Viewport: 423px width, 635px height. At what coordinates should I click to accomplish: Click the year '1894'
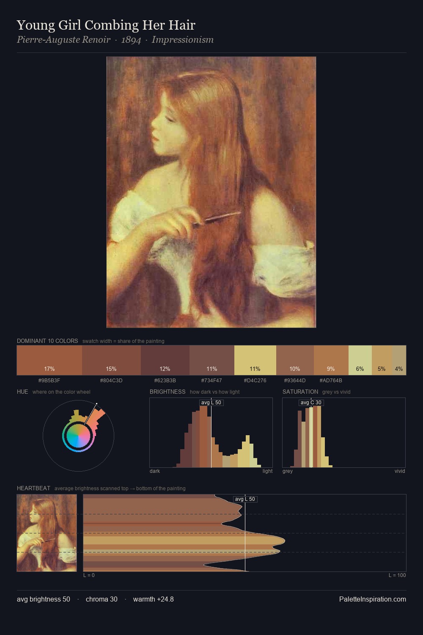(131, 40)
